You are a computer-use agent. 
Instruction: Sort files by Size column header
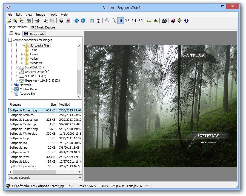click(x=49, y=105)
